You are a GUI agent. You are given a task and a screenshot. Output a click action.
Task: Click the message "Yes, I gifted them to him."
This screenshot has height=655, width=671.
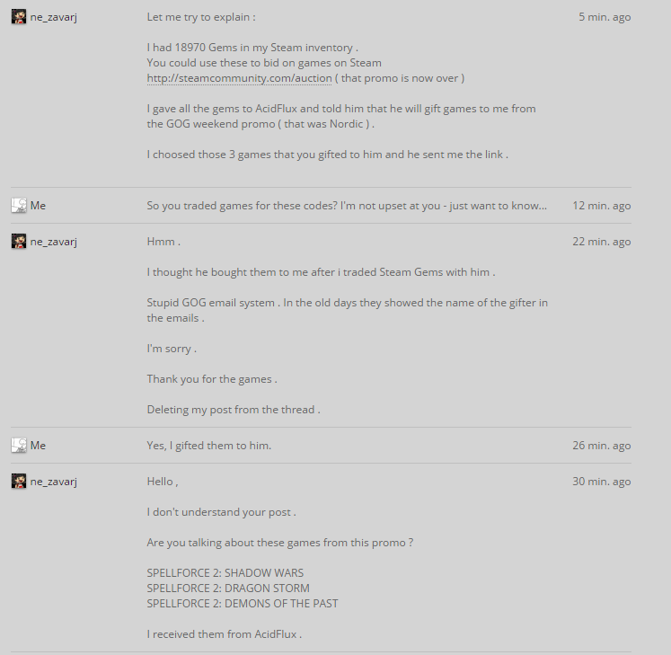208,446
